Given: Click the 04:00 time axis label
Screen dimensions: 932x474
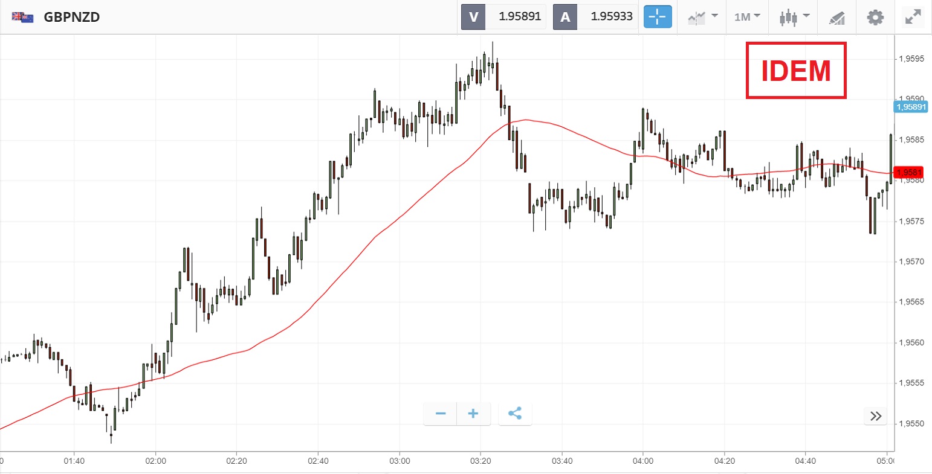Looking at the screenshot, I should click(x=643, y=461).
